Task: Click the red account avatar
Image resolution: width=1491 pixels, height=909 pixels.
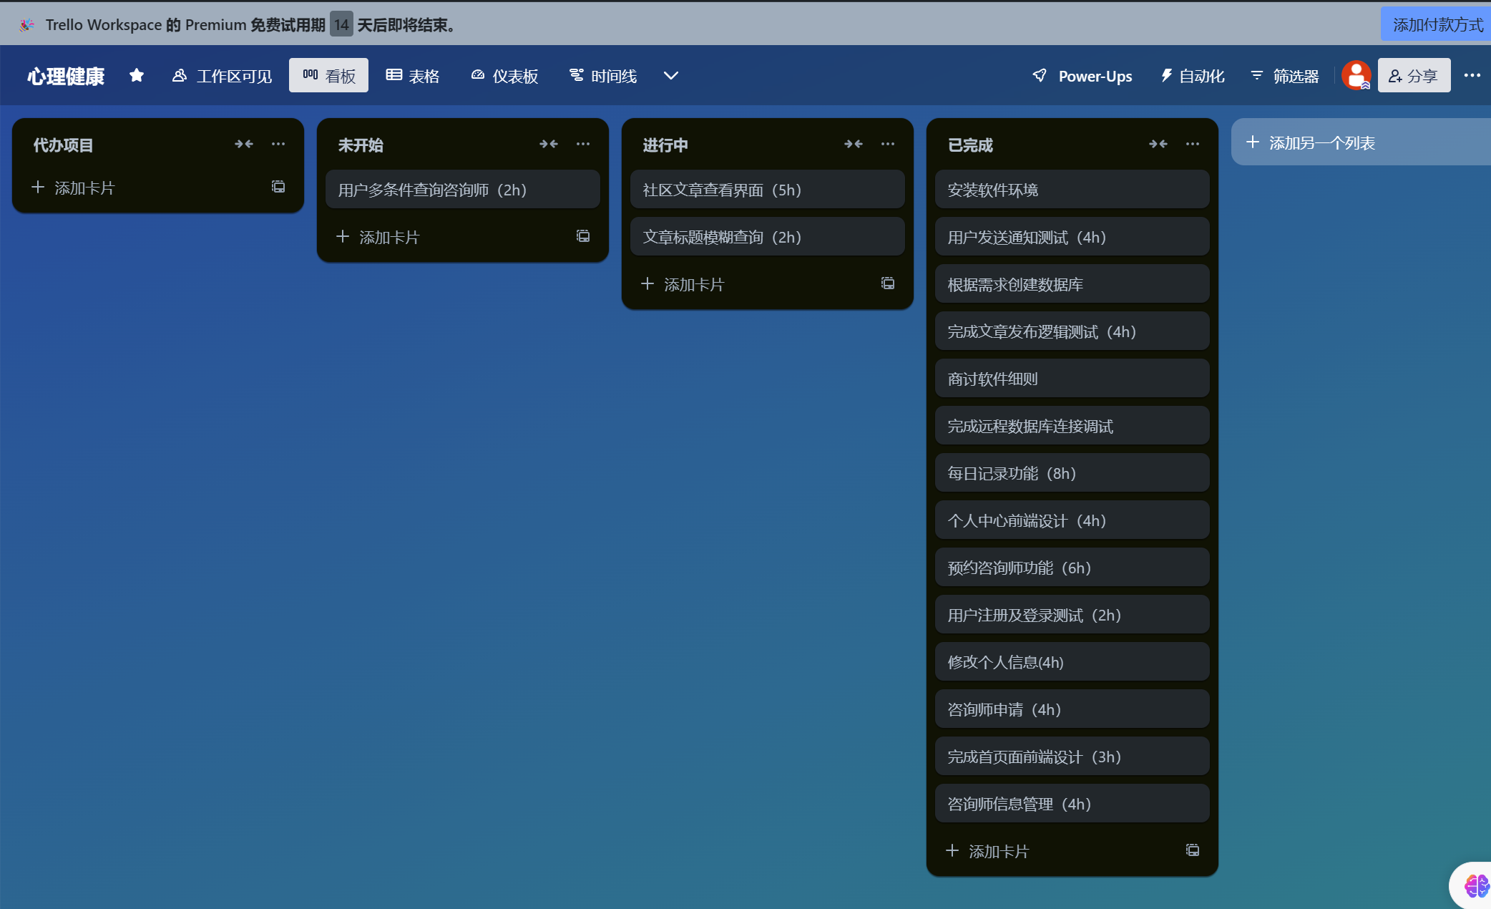Action: click(x=1356, y=75)
